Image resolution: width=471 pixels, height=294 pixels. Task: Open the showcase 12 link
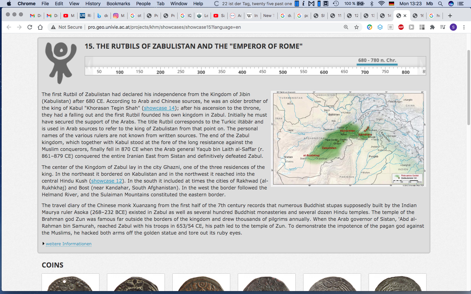[x=107, y=181]
